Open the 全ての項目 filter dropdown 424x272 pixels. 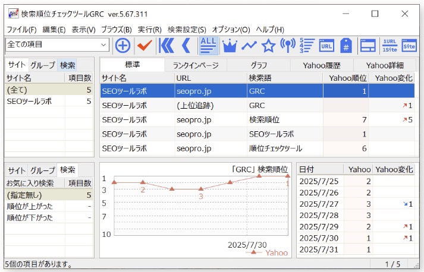[57, 45]
